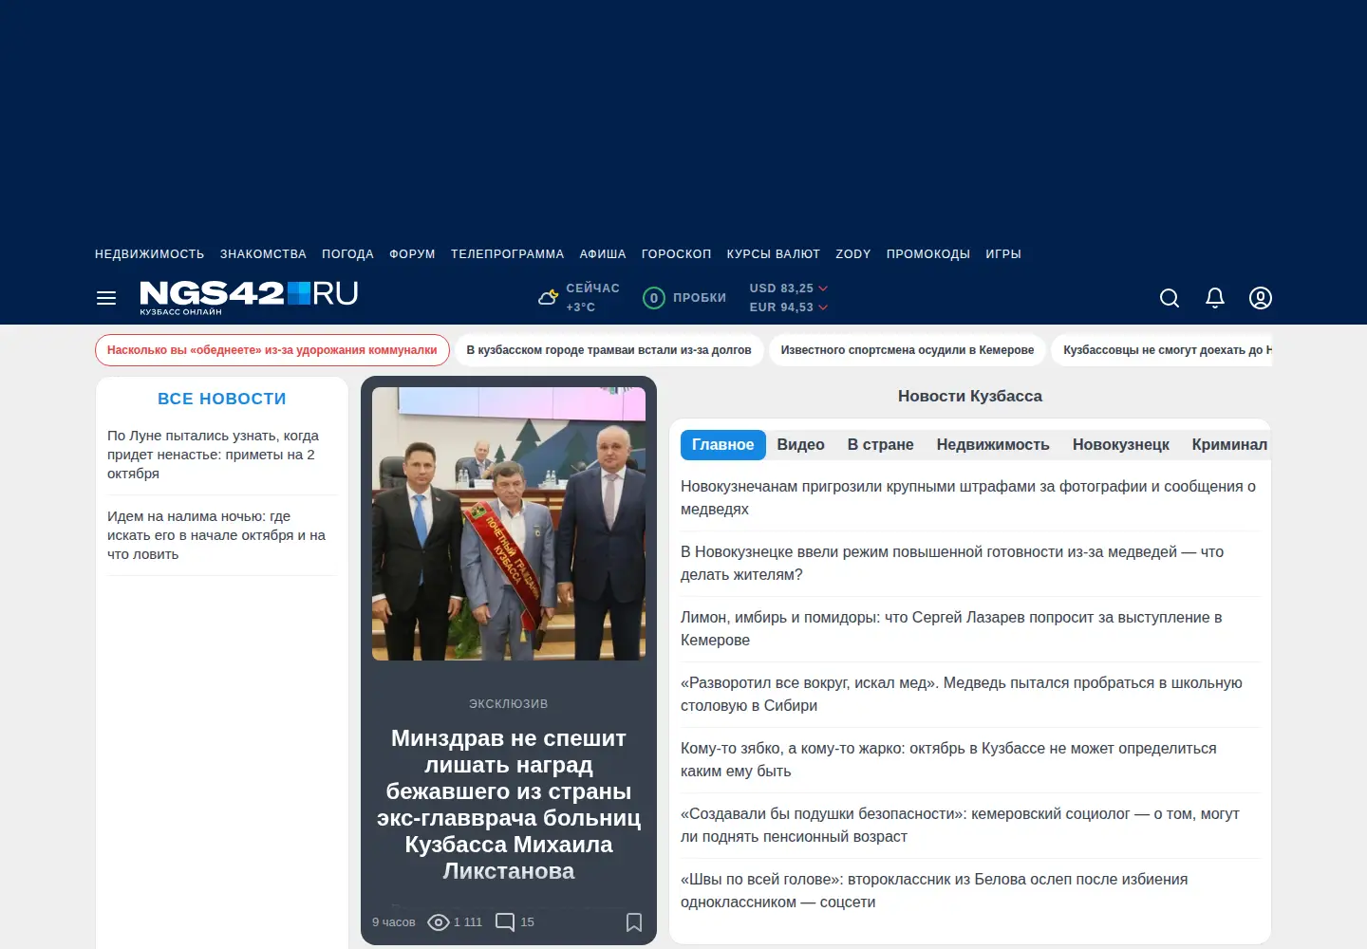Open ZODY in the top menu
This screenshot has width=1367, height=949.
tap(853, 254)
